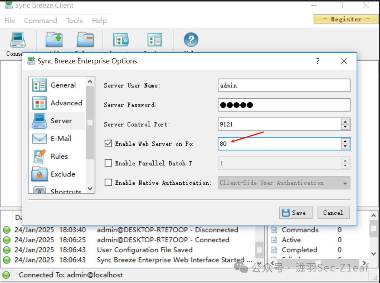380x283 pixels.
Task: Select the 18:06:25 Connected log row
Action: coord(129,240)
